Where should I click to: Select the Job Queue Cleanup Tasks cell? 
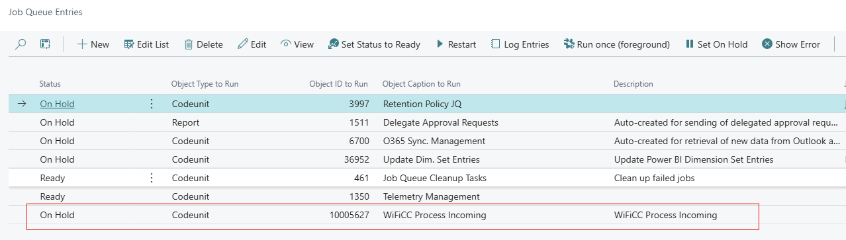(435, 178)
